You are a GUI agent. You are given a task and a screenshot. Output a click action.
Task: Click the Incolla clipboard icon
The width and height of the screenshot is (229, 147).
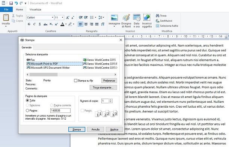tap(6, 17)
